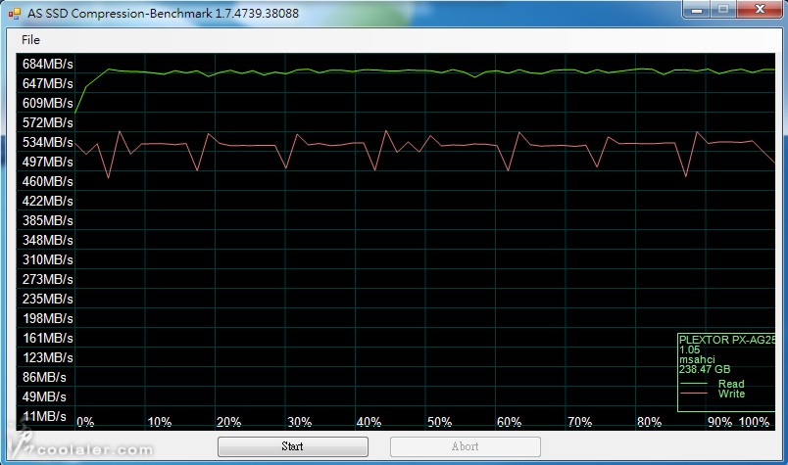Maximize the benchmark window
The width and height of the screenshot is (788, 465).
click(x=722, y=10)
